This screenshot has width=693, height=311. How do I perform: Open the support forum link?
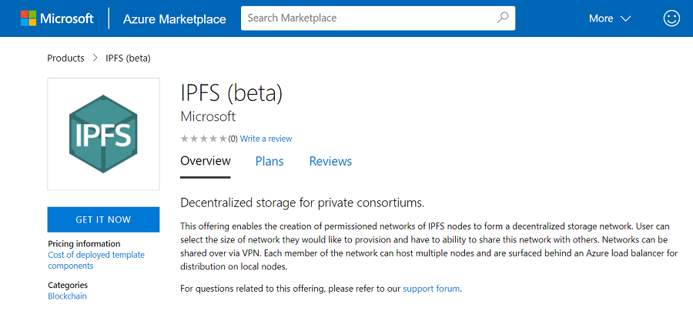click(431, 289)
